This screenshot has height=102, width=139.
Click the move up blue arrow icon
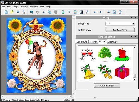pos(95,12)
